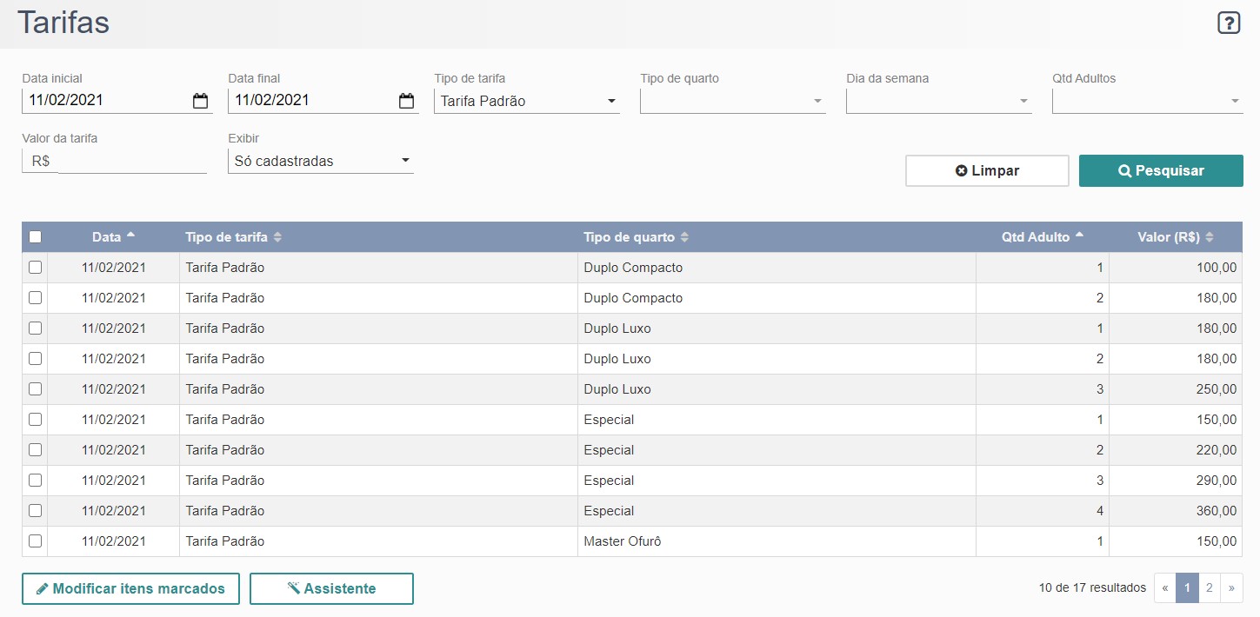The height and width of the screenshot is (617, 1260).
Task: Expand the Tipo de tarifa dropdown
Action: point(526,101)
